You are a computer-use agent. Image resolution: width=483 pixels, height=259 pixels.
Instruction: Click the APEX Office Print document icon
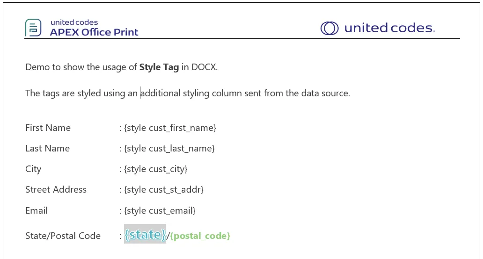click(33, 28)
